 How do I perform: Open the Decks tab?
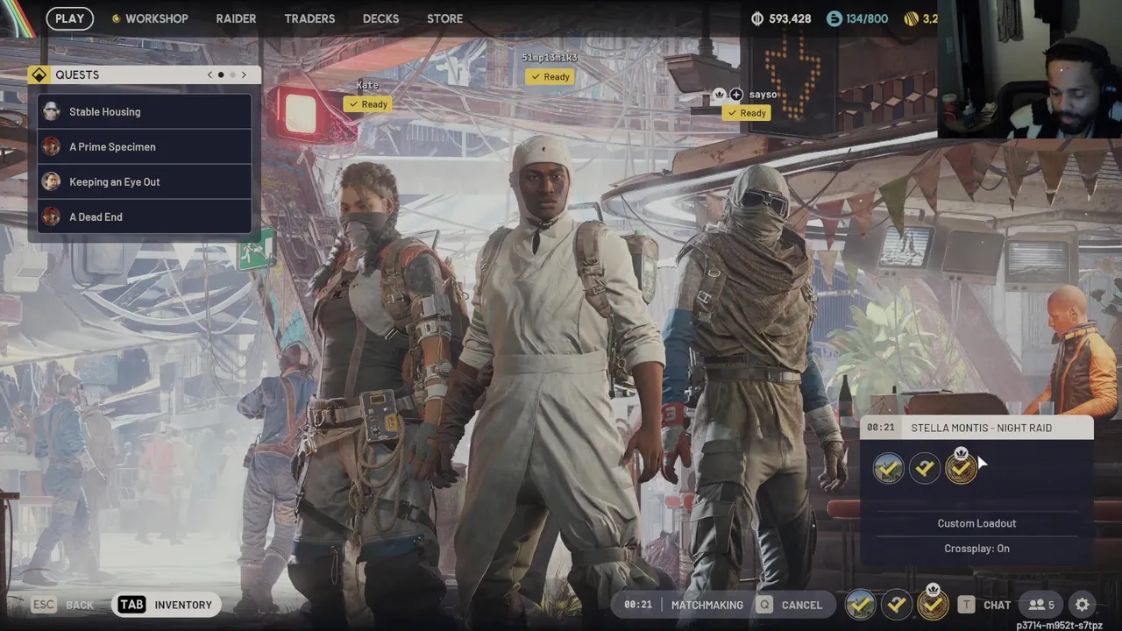click(x=380, y=18)
